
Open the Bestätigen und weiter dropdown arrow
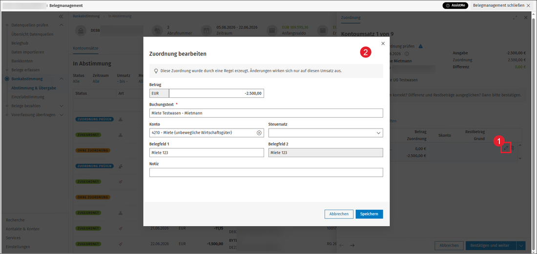(521, 245)
